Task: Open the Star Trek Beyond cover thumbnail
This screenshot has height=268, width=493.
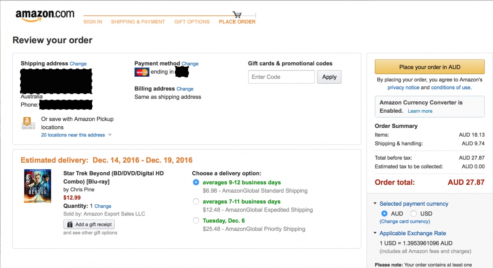Action: tap(38, 186)
